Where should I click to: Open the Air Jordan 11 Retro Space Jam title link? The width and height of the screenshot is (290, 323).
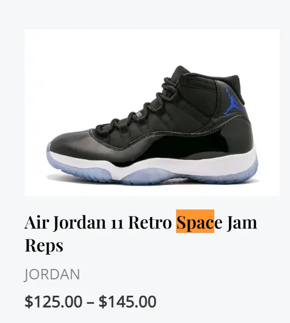point(141,234)
